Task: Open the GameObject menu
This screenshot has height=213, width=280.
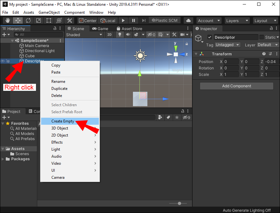Action: (49, 12)
